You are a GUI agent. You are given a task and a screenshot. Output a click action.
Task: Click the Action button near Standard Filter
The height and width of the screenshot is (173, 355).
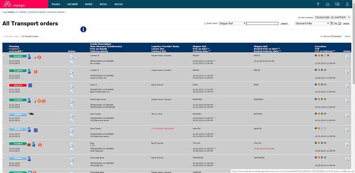pos(346,23)
